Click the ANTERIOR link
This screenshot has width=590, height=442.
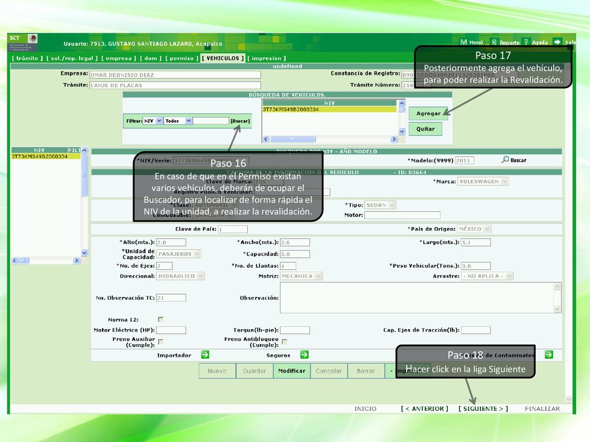425,409
